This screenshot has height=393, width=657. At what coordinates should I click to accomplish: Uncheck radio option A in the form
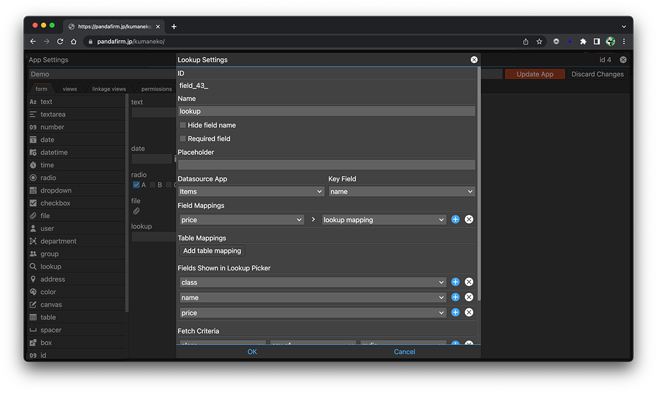[137, 185]
